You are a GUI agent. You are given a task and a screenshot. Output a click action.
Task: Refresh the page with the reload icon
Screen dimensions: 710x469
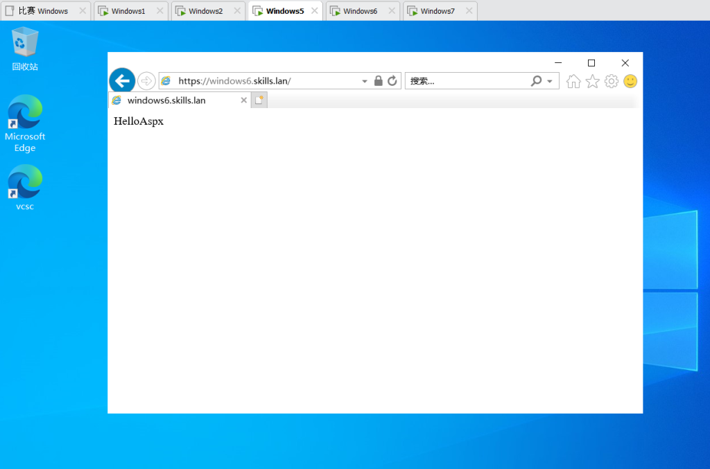click(392, 81)
